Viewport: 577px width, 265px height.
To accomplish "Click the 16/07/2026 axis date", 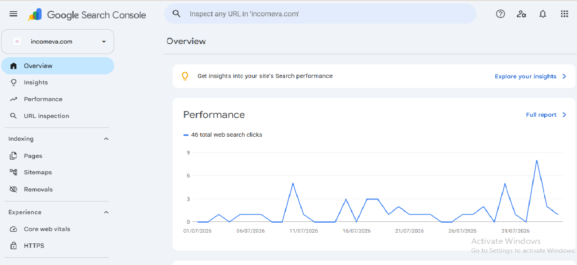I will (356, 231).
